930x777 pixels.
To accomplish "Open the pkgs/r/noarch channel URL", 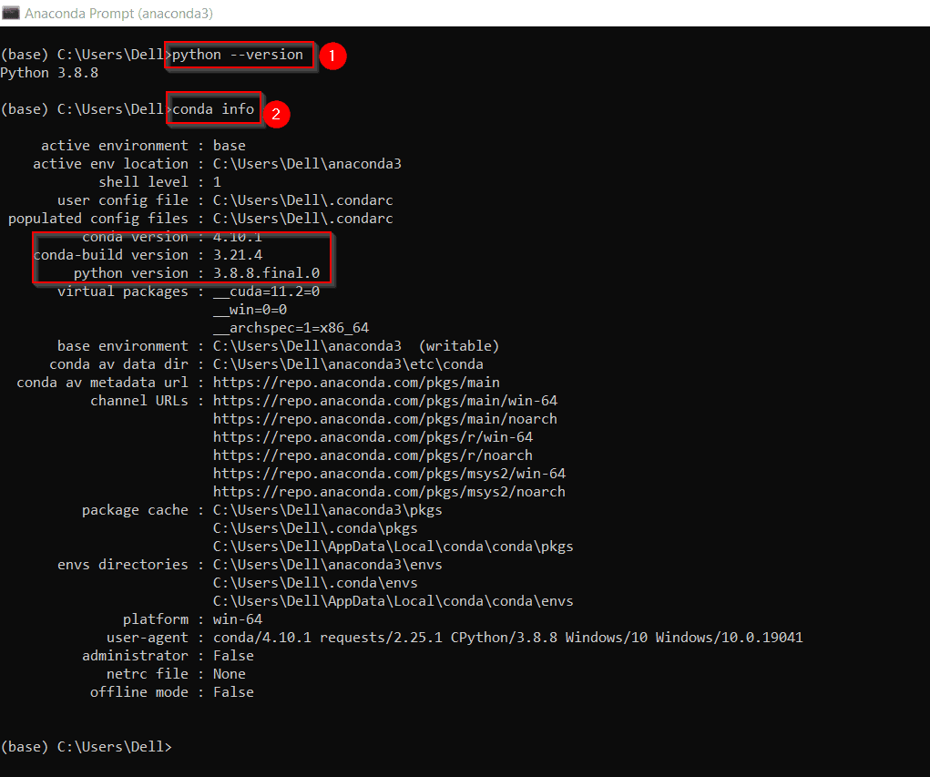I will pyautogui.click(x=373, y=455).
